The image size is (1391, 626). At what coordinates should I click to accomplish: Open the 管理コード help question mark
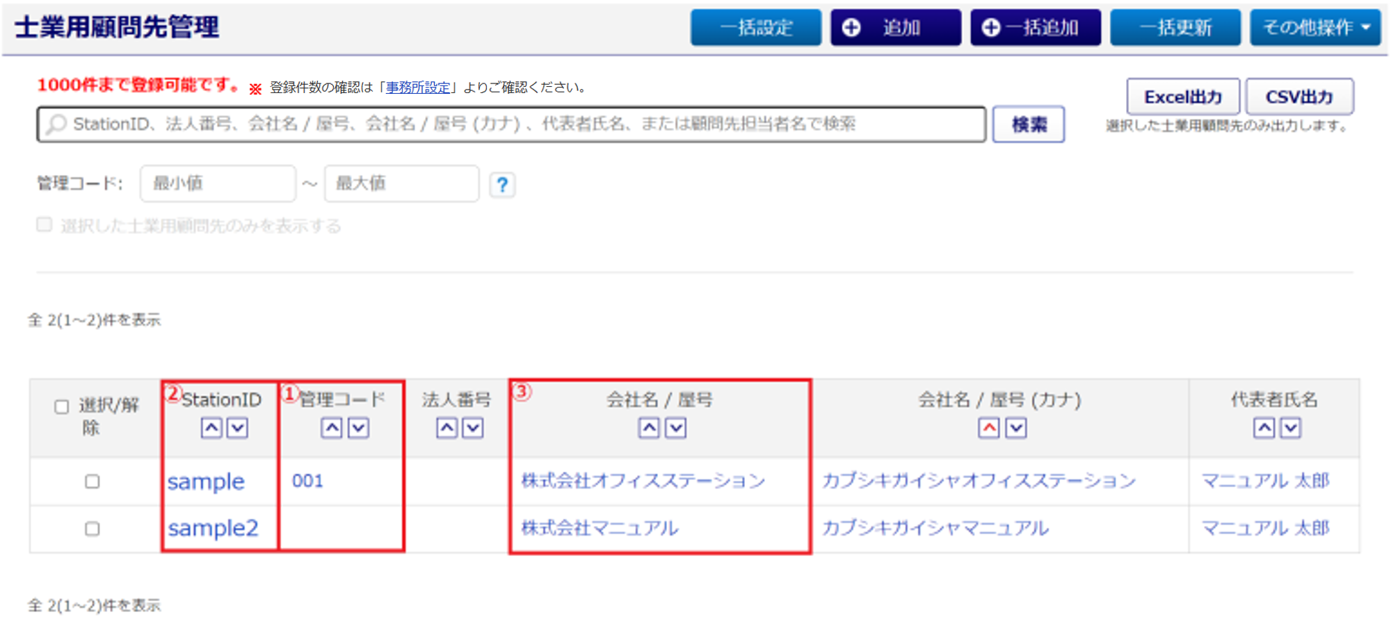point(502,185)
